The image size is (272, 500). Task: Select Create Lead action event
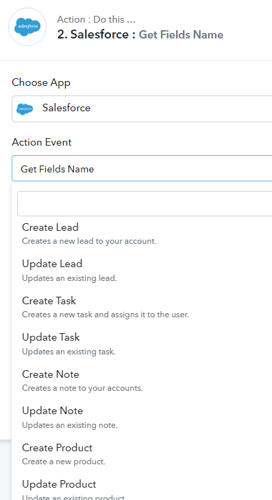142,234
